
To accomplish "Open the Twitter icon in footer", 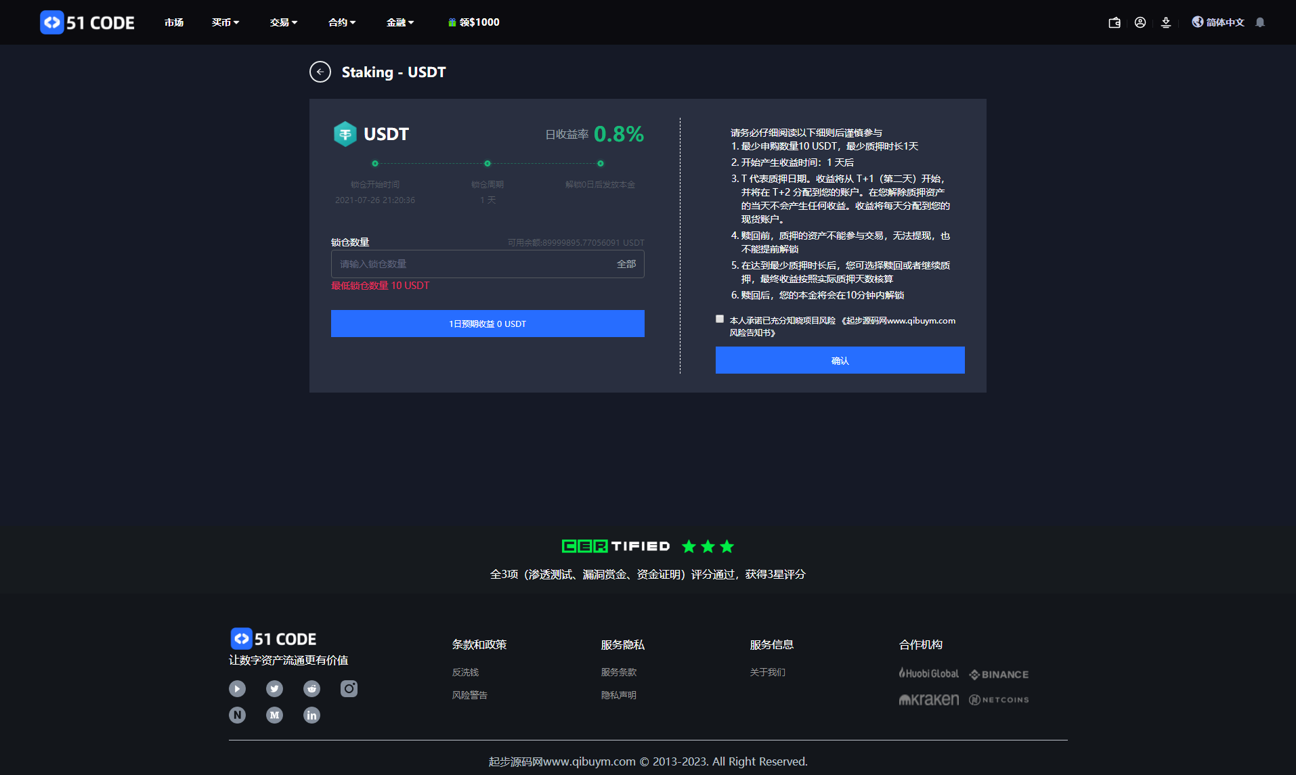I will pos(274,688).
